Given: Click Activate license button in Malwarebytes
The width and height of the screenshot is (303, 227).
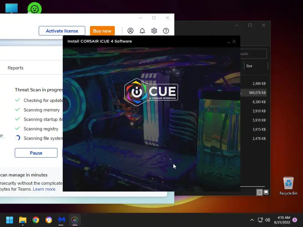Looking at the screenshot, I should tap(62, 31).
